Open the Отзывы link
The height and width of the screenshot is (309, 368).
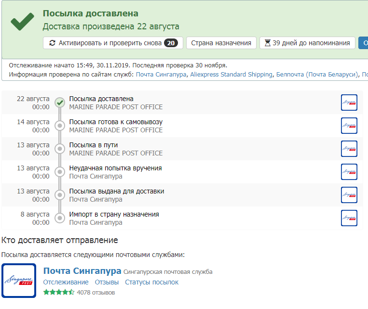coord(107,282)
